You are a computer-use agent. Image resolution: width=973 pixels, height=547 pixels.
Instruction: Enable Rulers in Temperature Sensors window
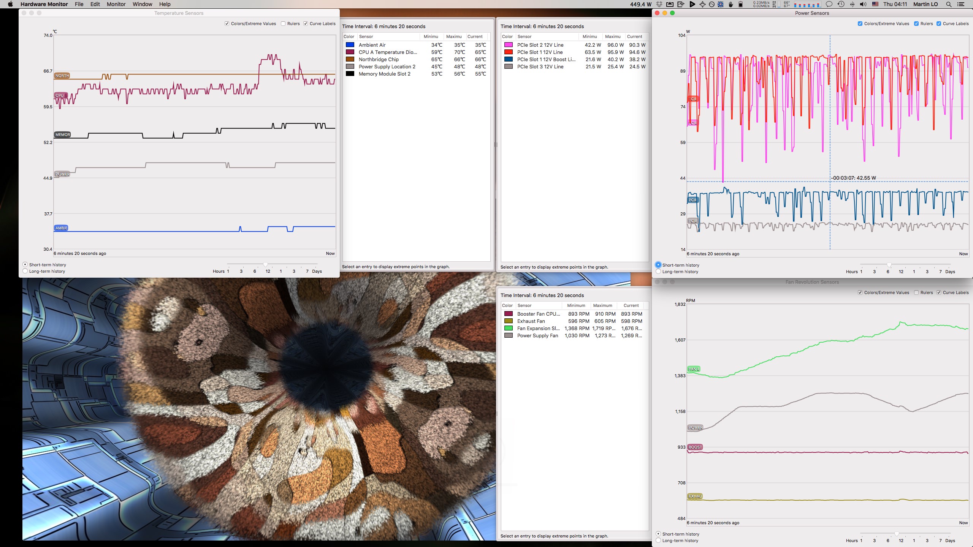coord(283,24)
